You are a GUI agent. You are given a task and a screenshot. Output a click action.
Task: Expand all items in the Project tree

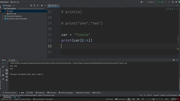point(34,6)
